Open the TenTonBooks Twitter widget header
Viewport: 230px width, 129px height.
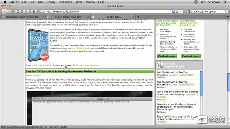(x=174, y=67)
